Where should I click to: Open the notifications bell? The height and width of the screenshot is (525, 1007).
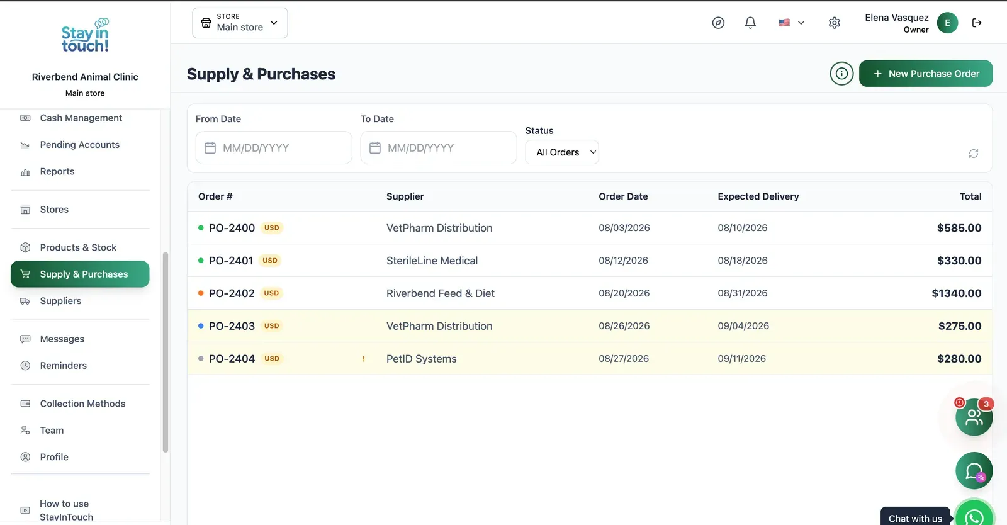pos(750,23)
